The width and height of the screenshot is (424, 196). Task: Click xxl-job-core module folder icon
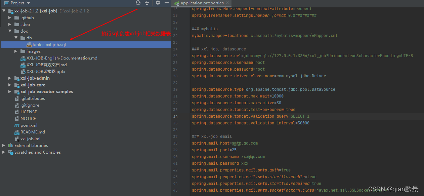(x=17, y=85)
